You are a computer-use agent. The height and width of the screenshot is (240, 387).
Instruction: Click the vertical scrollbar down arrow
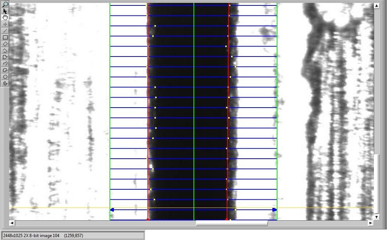(x=377, y=217)
